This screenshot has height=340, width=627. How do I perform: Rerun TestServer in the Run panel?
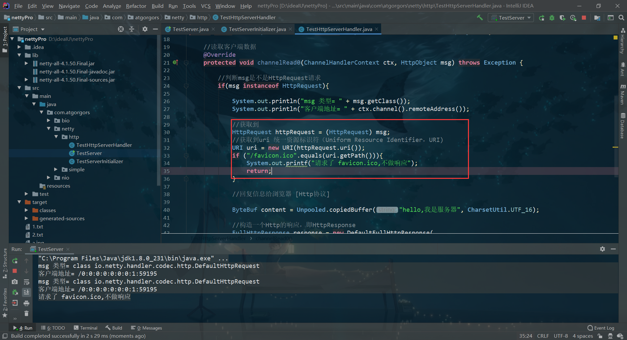(15, 261)
